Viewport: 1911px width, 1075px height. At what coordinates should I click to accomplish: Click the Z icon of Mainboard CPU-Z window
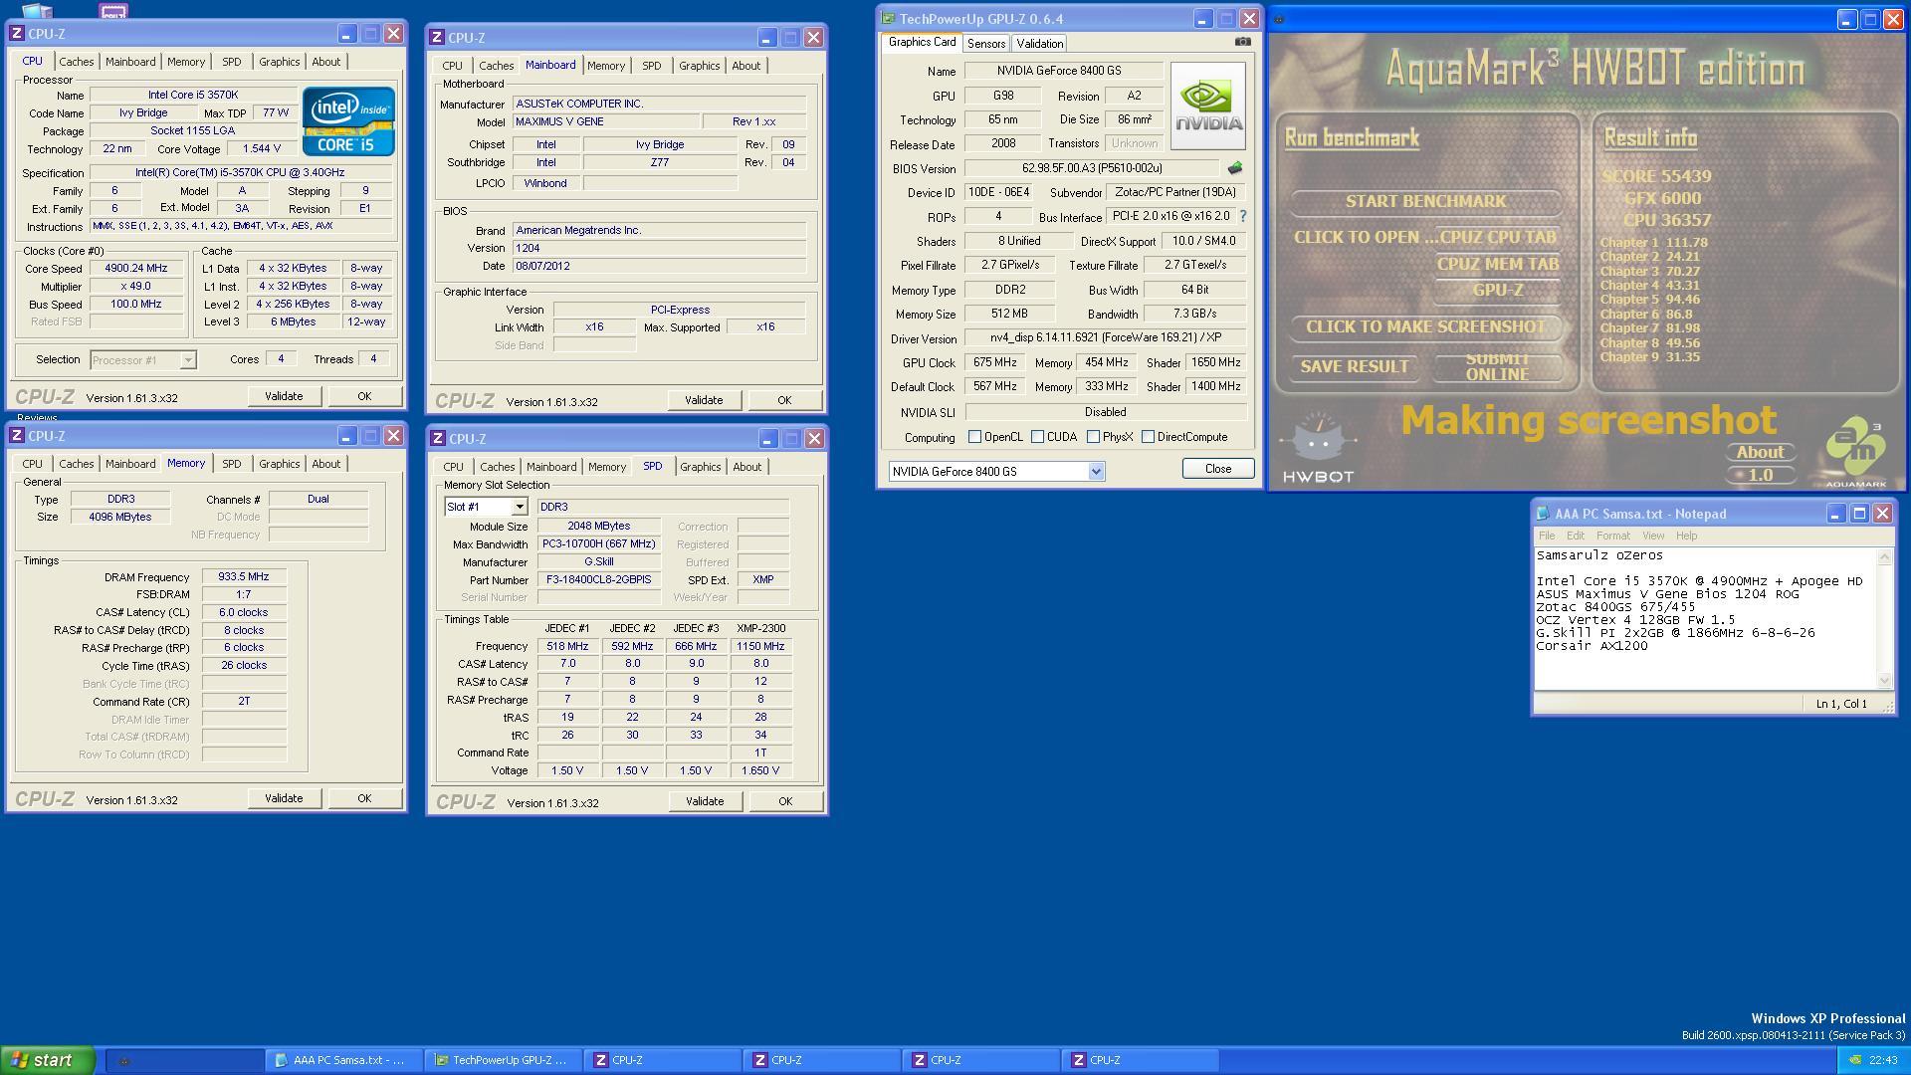tap(436, 38)
